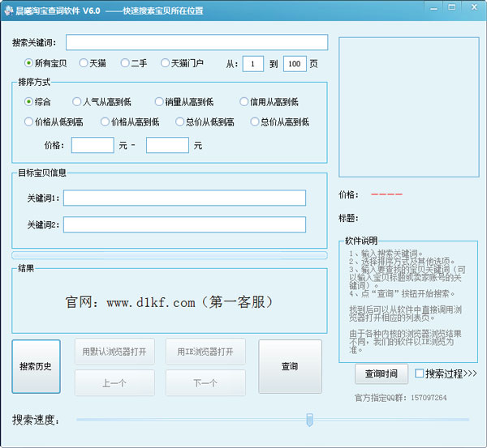Click the 关键词1 input field
This screenshot has width=487, height=448.
coord(184,198)
